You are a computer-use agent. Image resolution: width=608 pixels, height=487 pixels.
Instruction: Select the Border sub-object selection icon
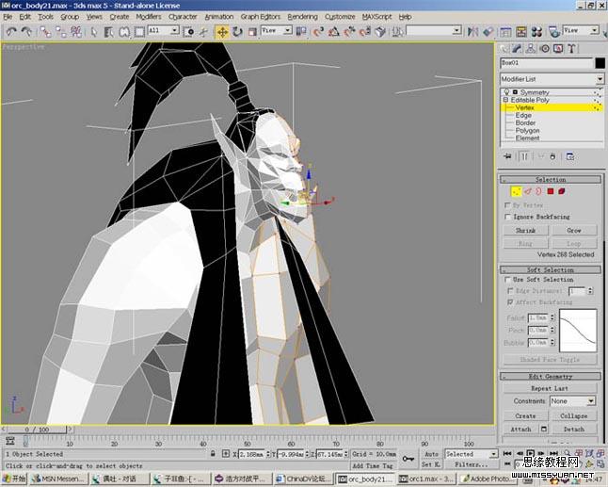point(539,191)
